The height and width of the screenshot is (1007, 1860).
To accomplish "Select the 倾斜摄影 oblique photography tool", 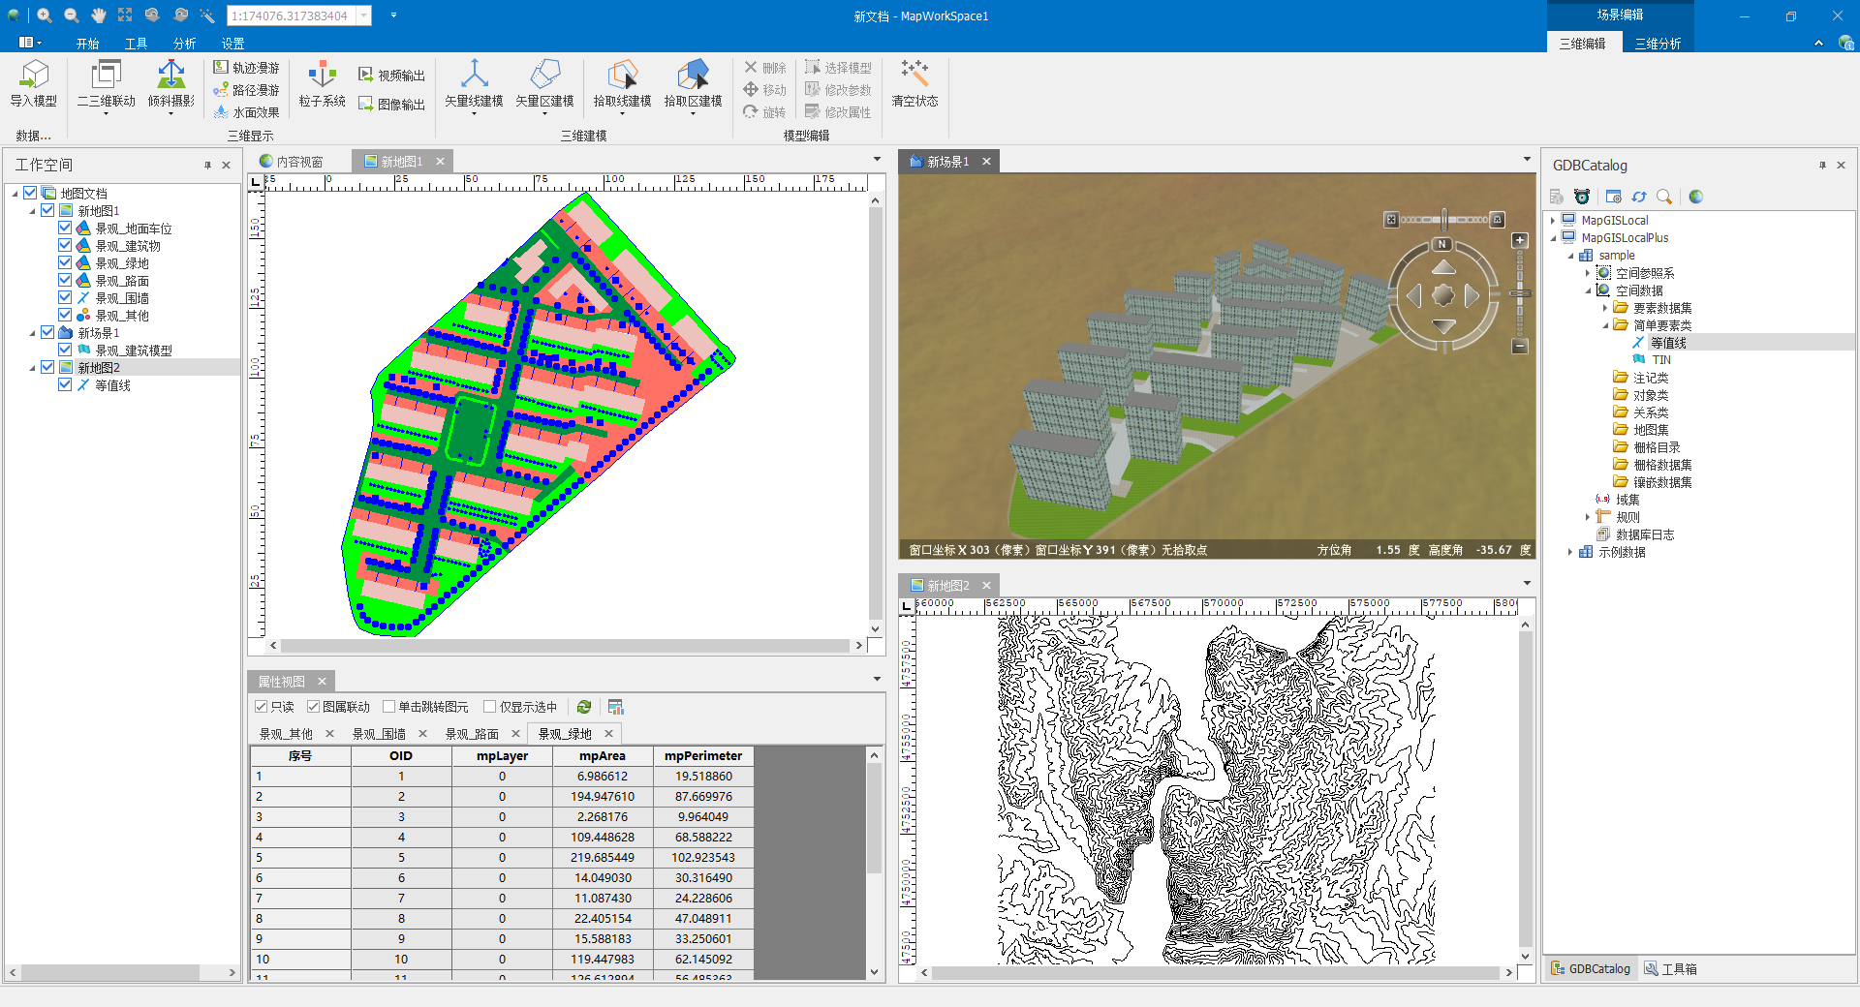I will click(170, 76).
